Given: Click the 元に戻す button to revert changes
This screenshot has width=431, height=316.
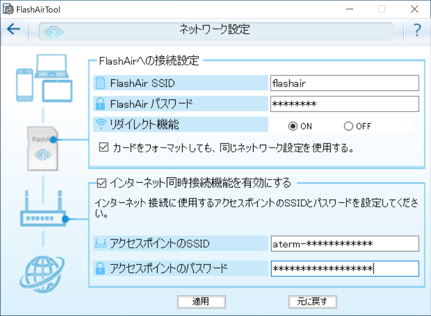Looking at the screenshot, I should click(312, 302).
